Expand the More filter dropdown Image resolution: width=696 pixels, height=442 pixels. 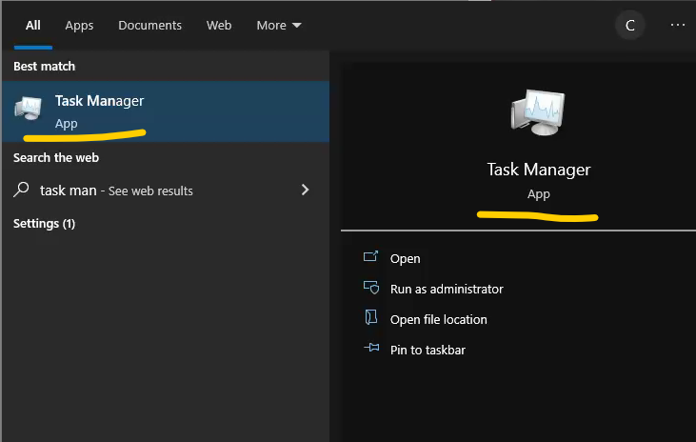click(278, 26)
